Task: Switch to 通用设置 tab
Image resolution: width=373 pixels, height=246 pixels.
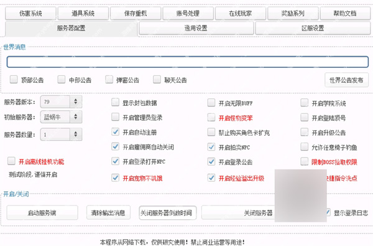Action: pyautogui.click(x=196, y=28)
